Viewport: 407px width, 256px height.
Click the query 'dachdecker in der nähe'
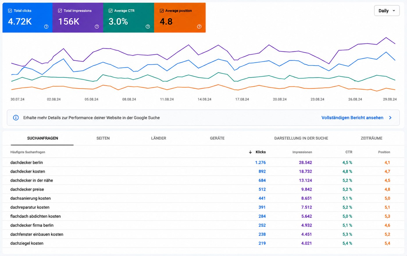(32, 181)
